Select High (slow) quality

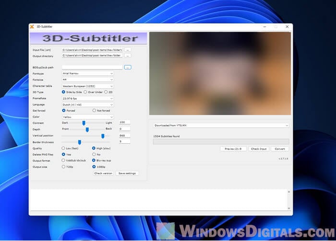[x=94, y=148]
